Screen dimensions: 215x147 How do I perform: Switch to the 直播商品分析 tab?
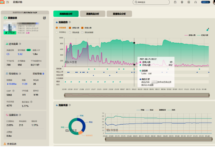tap(93, 14)
